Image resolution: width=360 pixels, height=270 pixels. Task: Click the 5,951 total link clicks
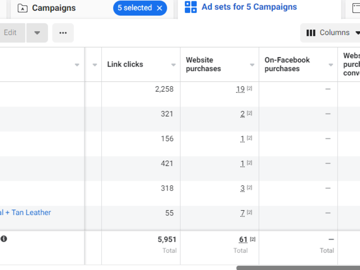click(167, 240)
